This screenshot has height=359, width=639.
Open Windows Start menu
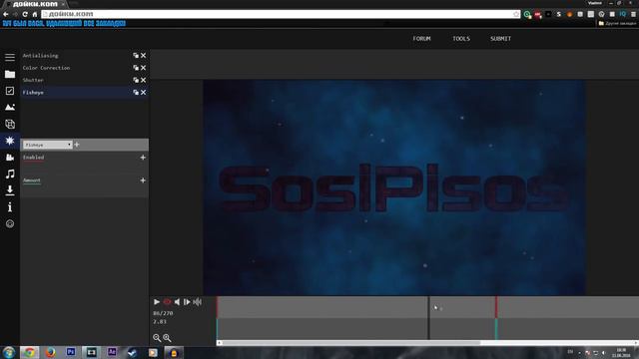[9, 352]
